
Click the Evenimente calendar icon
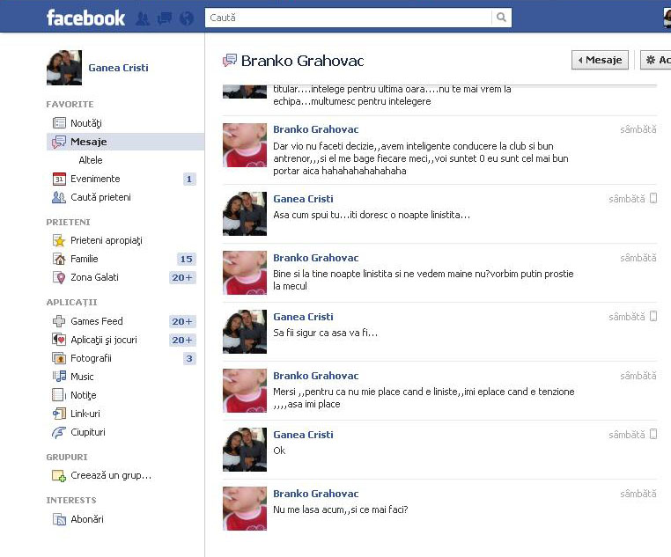pos(59,179)
